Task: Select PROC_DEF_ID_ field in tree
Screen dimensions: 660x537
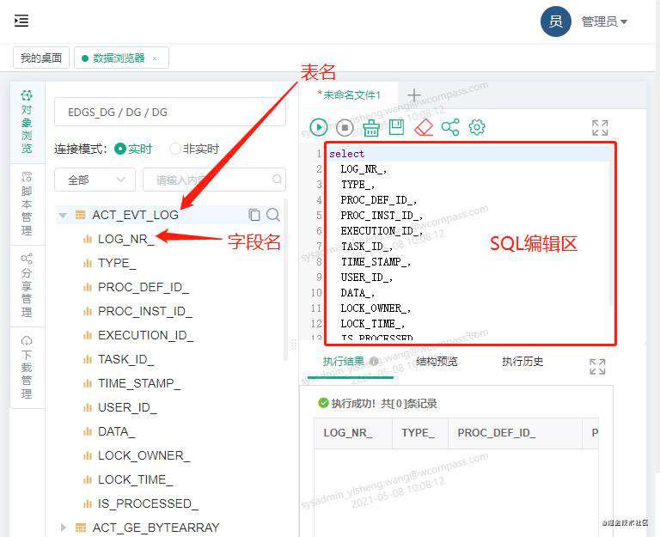Action: 144,288
